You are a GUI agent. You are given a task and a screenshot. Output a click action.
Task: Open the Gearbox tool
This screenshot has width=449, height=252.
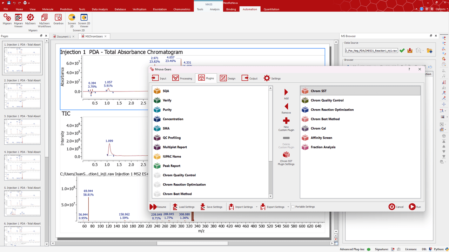(59, 19)
